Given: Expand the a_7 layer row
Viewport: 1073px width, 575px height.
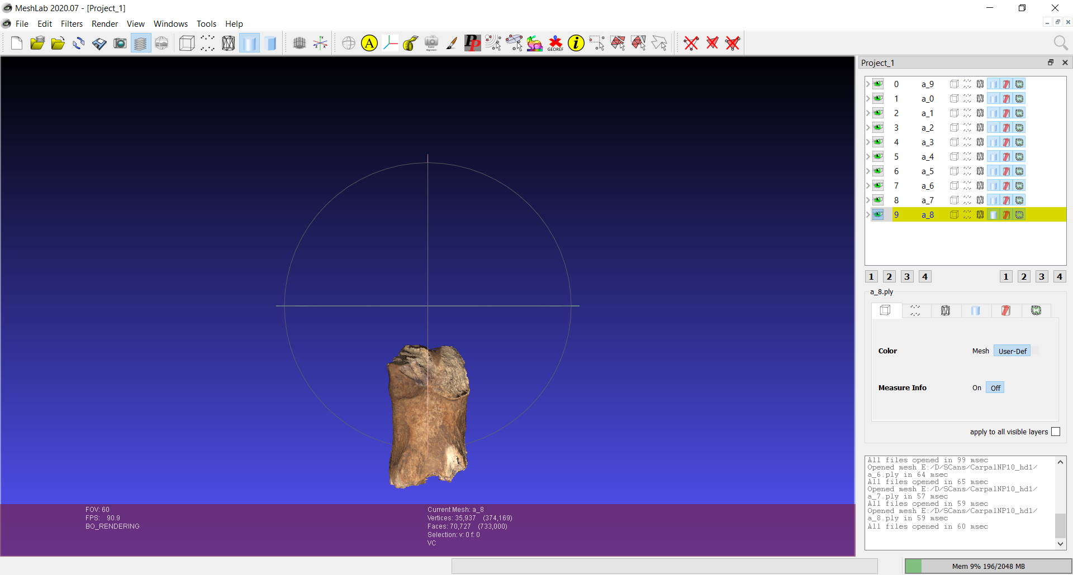Looking at the screenshot, I should coord(868,200).
